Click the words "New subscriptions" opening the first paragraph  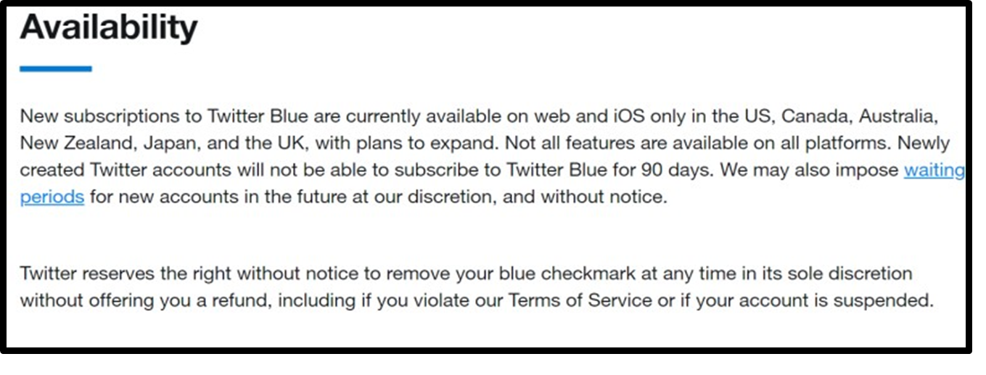coord(90,116)
